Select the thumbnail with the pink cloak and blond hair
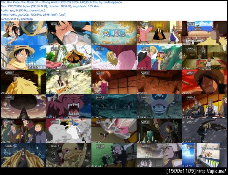The image size is (228, 175). click(114, 57)
